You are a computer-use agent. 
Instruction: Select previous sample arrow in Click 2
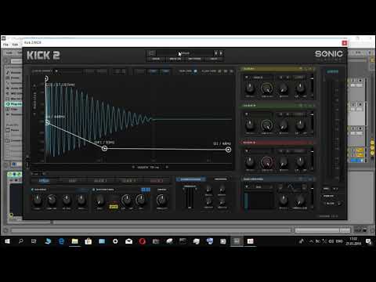coord(281,114)
